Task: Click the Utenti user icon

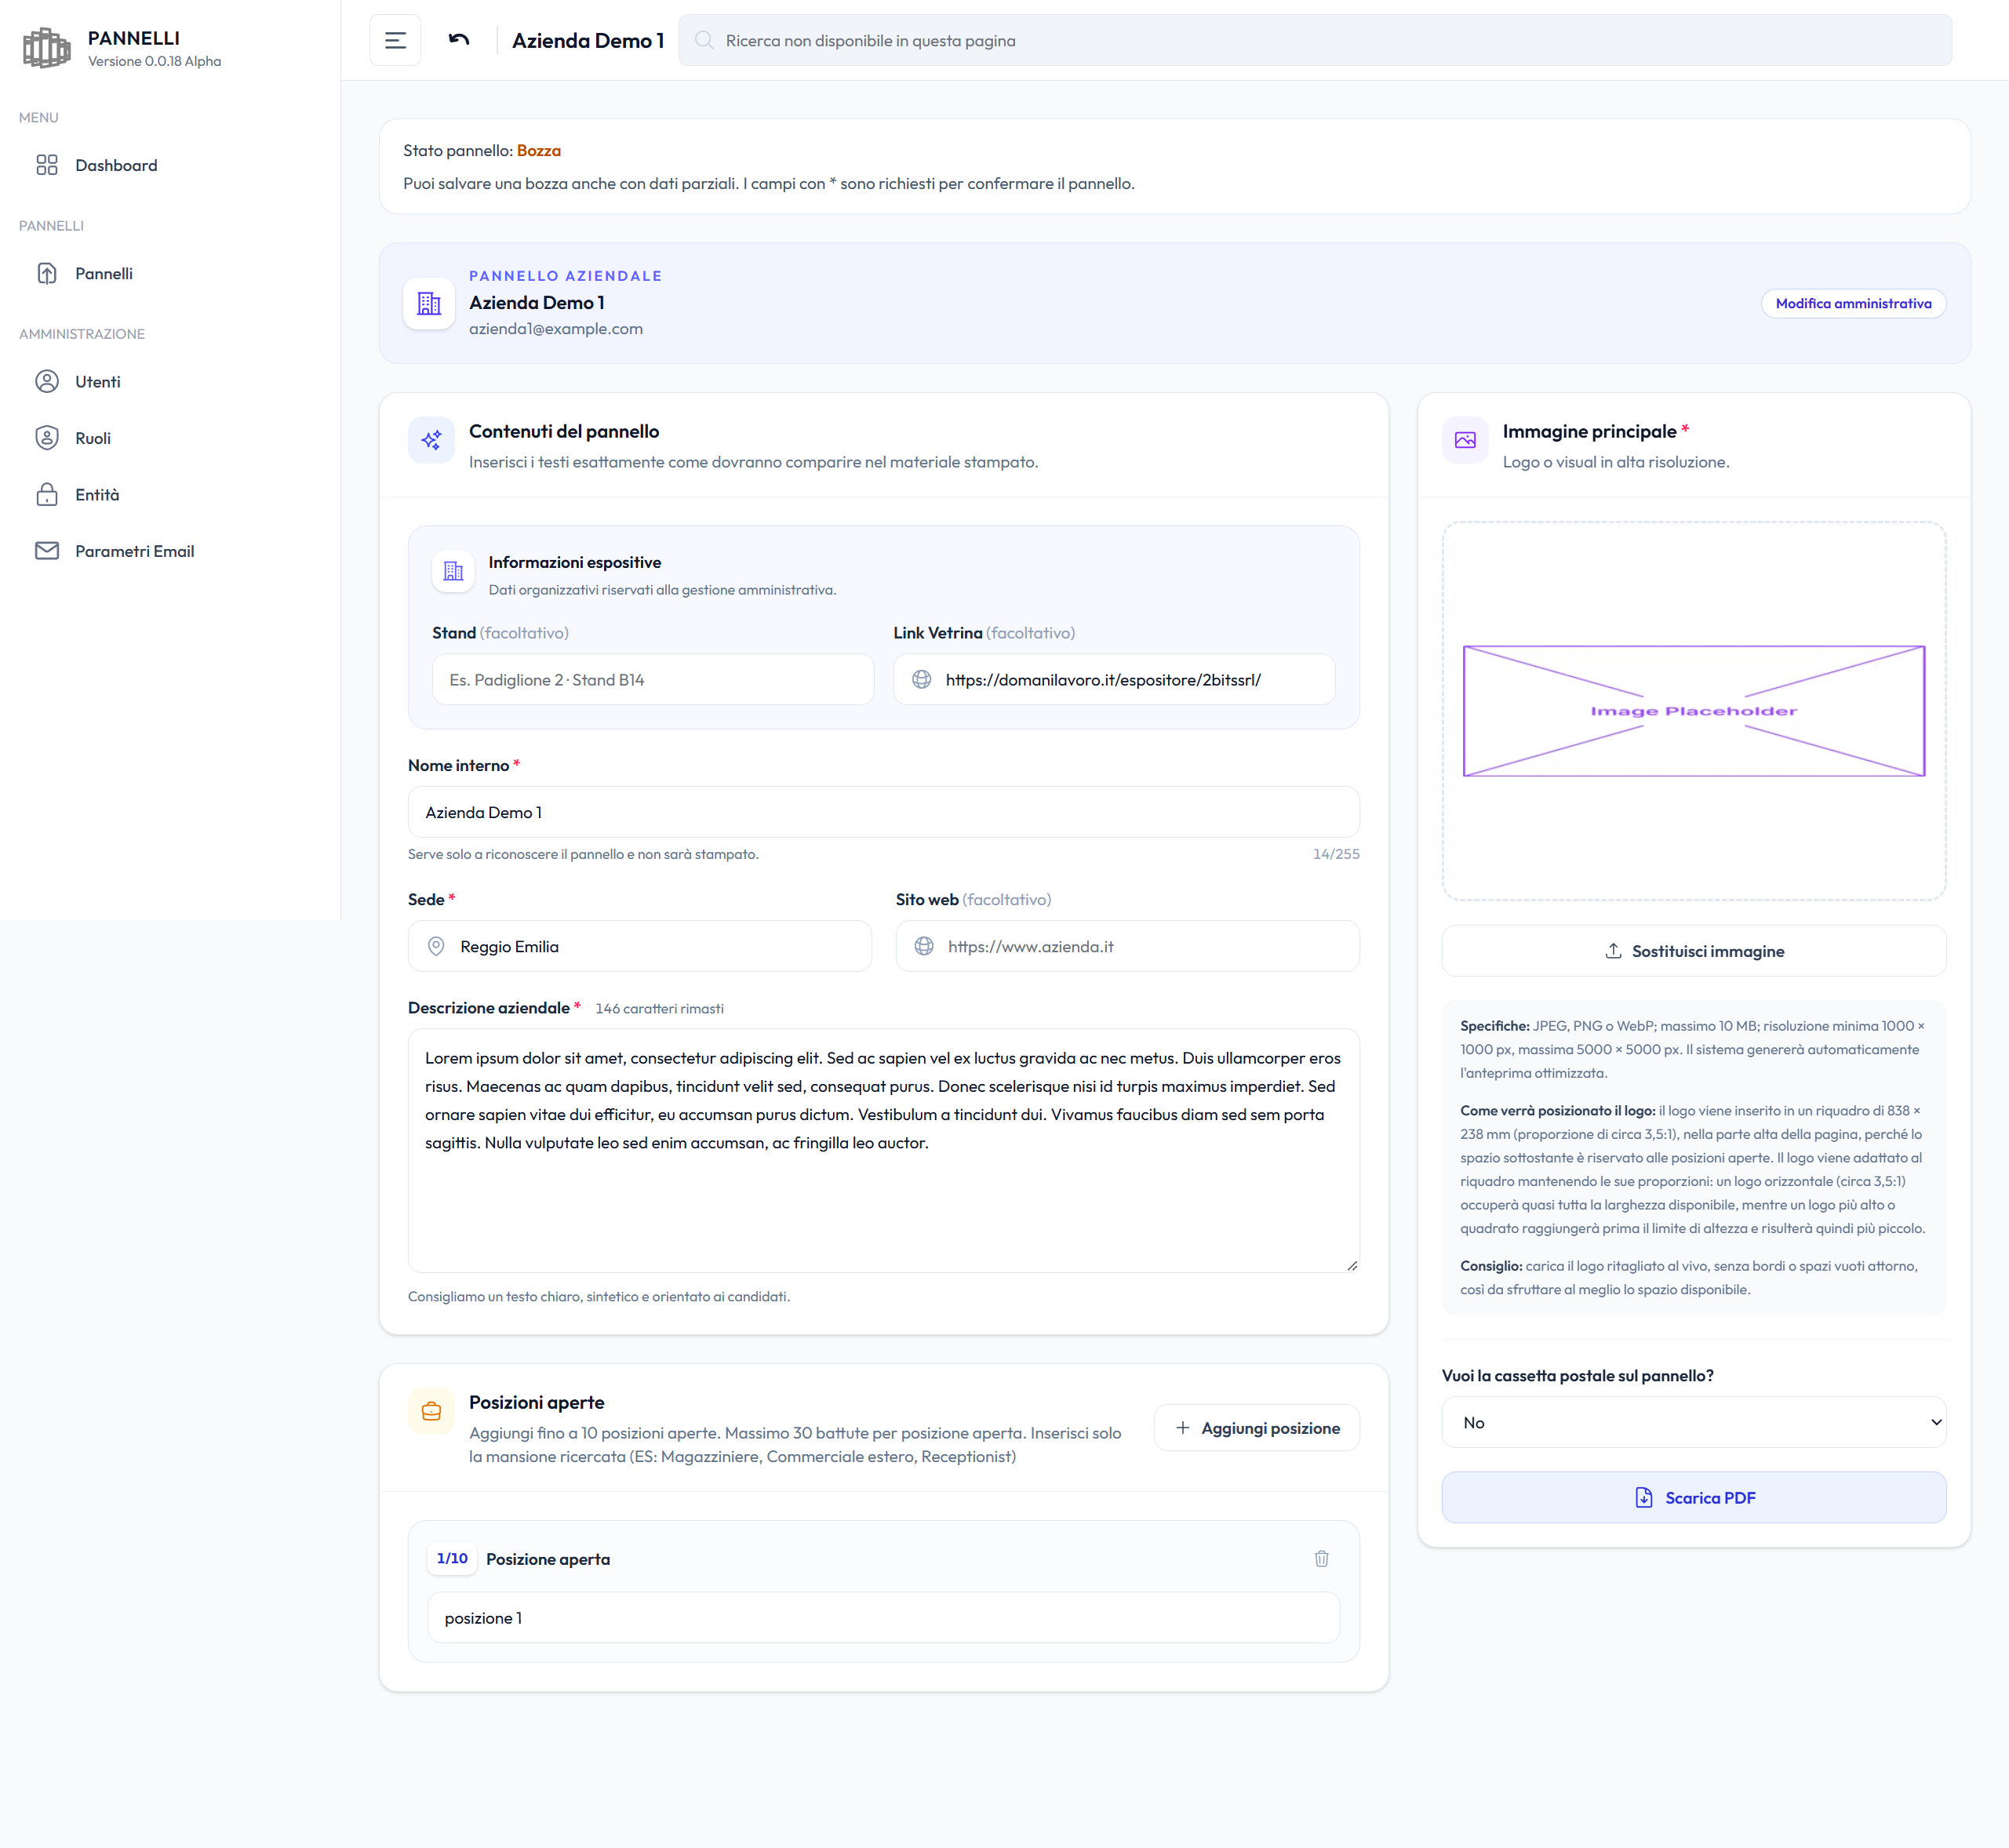Action: pos(47,381)
